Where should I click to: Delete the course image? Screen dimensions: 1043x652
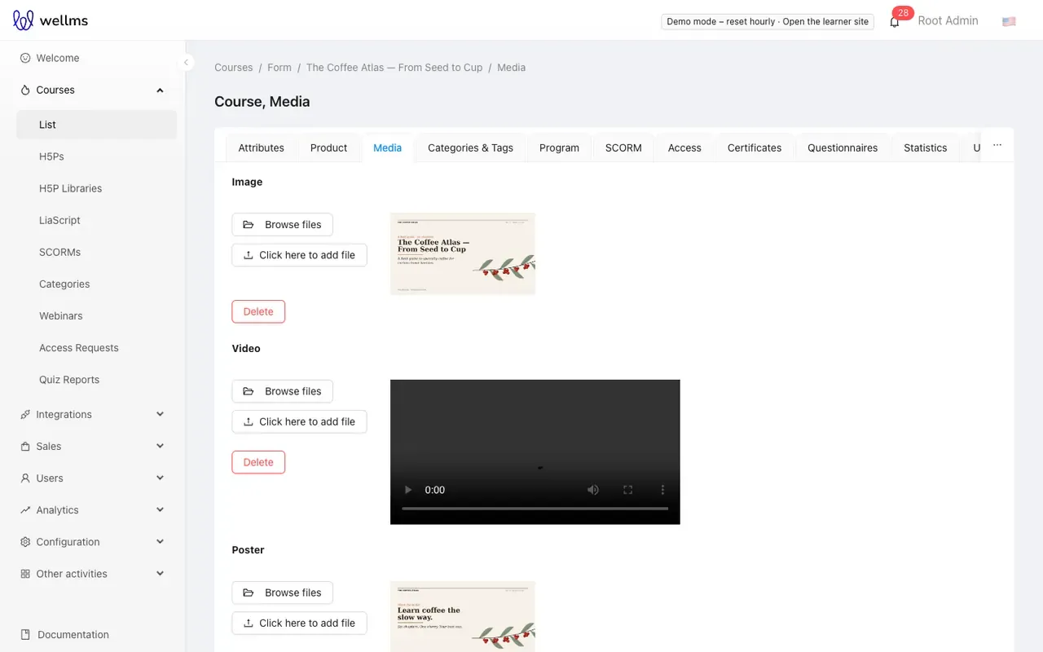coord(258,311)
